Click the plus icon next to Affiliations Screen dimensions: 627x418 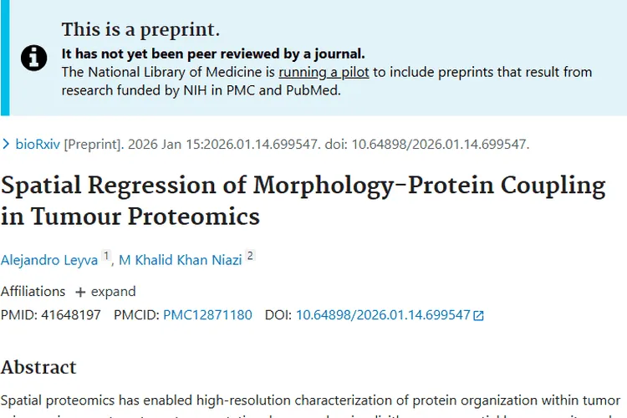pos(80,292)
